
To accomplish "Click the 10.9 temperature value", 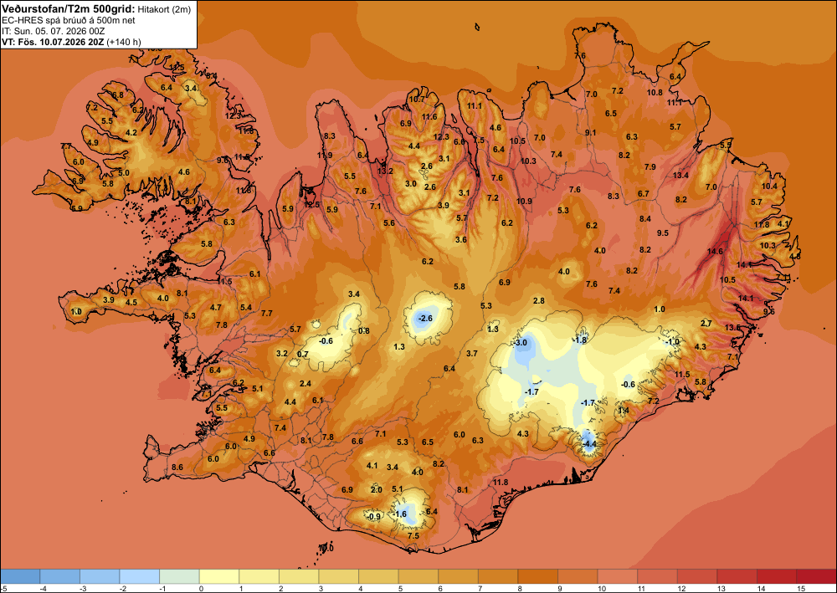I will [524, 201].
